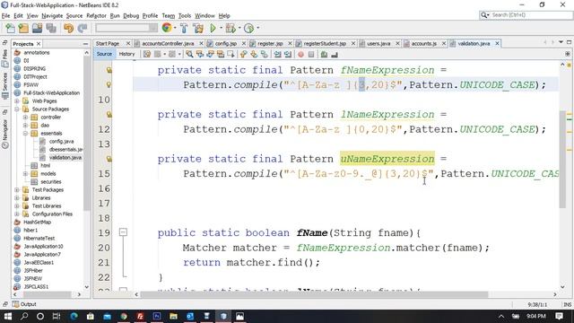Open taskbar search magnifier
This screenshot has width=574, height=323.
click(24, 316)
